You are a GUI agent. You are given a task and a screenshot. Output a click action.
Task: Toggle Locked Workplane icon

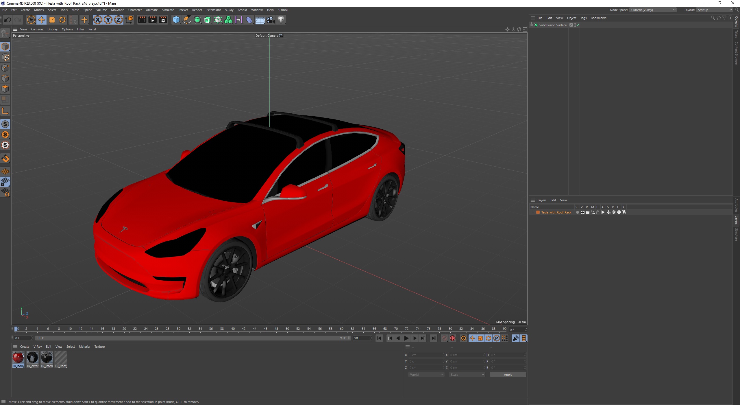click(5, 182)
